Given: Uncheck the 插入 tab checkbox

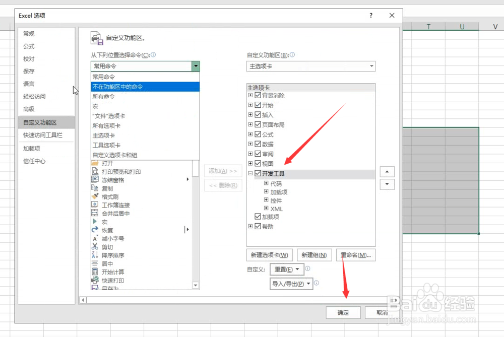Looking at the screenshot, I should pos(258,115).
